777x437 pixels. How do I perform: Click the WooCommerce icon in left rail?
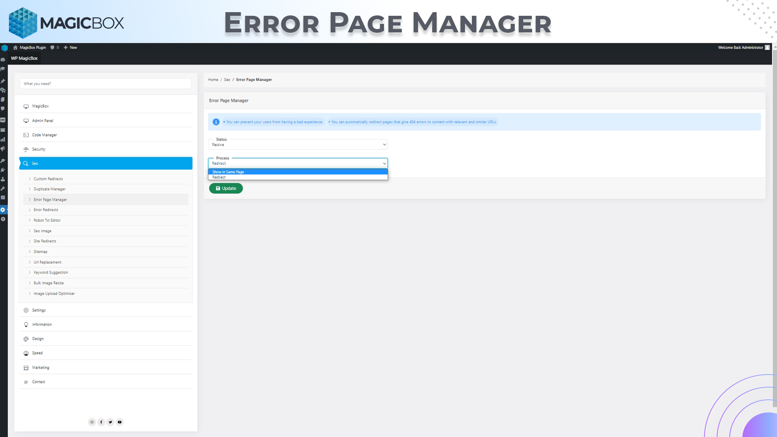point(3,120)
